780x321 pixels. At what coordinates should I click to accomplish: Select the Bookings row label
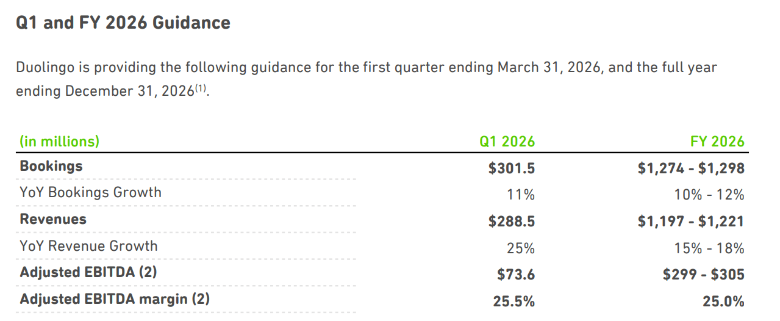[x=51, y=166]
